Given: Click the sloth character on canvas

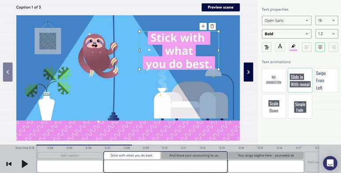Looking at the screenshot, I should coord(98,56).
